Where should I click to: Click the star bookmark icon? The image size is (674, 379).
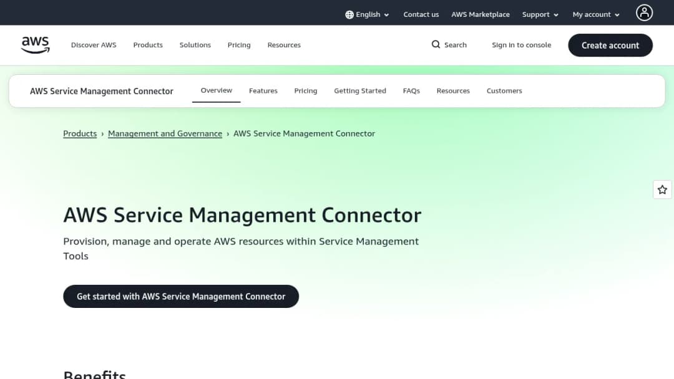coord(662,189)
